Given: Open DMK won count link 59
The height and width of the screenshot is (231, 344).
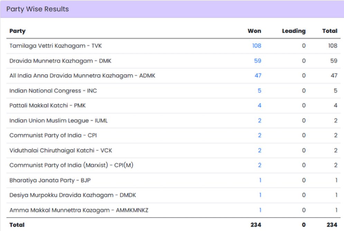Looking at the screenshot, I should pos(258,61).
